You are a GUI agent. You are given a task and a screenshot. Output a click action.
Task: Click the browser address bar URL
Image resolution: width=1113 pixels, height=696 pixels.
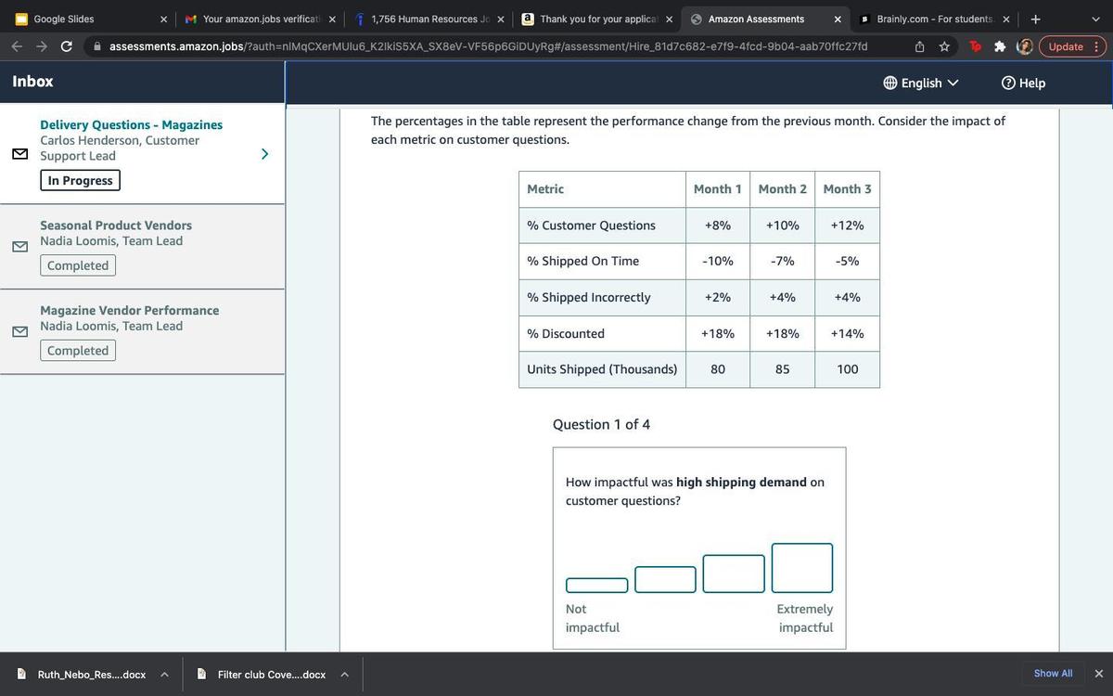489,46
